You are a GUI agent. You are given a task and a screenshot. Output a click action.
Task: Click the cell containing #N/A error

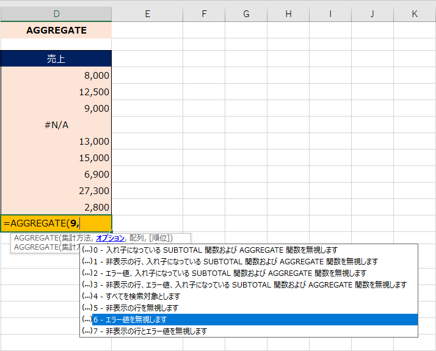click(56, 125)
